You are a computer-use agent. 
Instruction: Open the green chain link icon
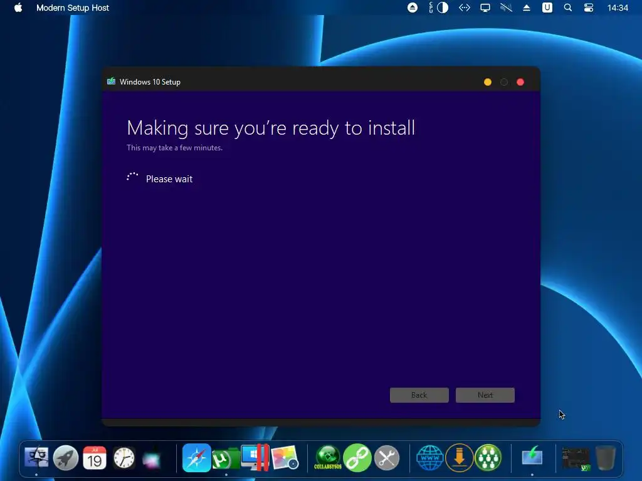coord(357,458)
